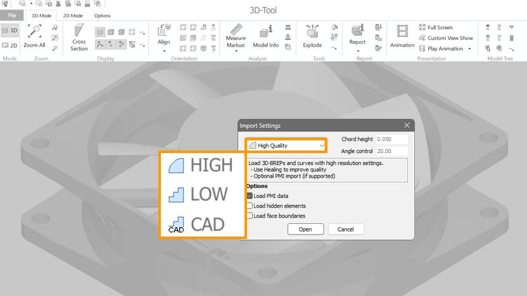Open the High Quality import preset dropdown
The height and width of the screenshot is (296, 527).
pos(286,145)
